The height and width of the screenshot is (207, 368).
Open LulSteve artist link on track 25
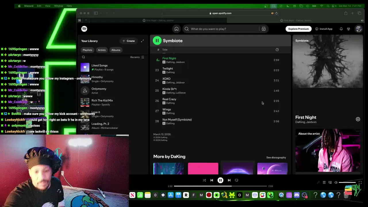pos(181,93)
